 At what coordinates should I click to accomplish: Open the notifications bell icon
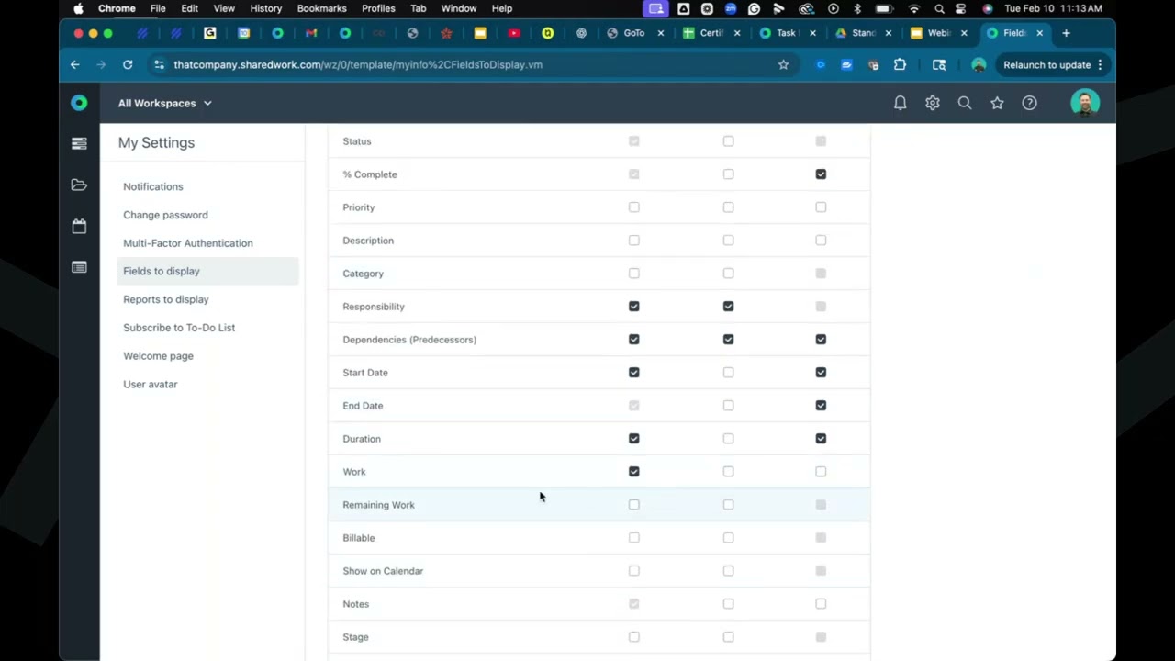pyautogui.click(x=900, y=103)
